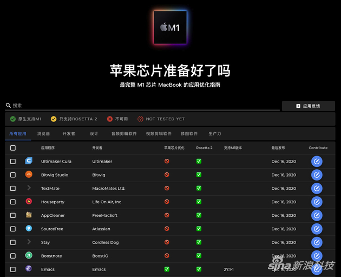Screen dimensions: 341x277
Task: Switch to the 设计 tab
Action: click(x=94, y=133)
